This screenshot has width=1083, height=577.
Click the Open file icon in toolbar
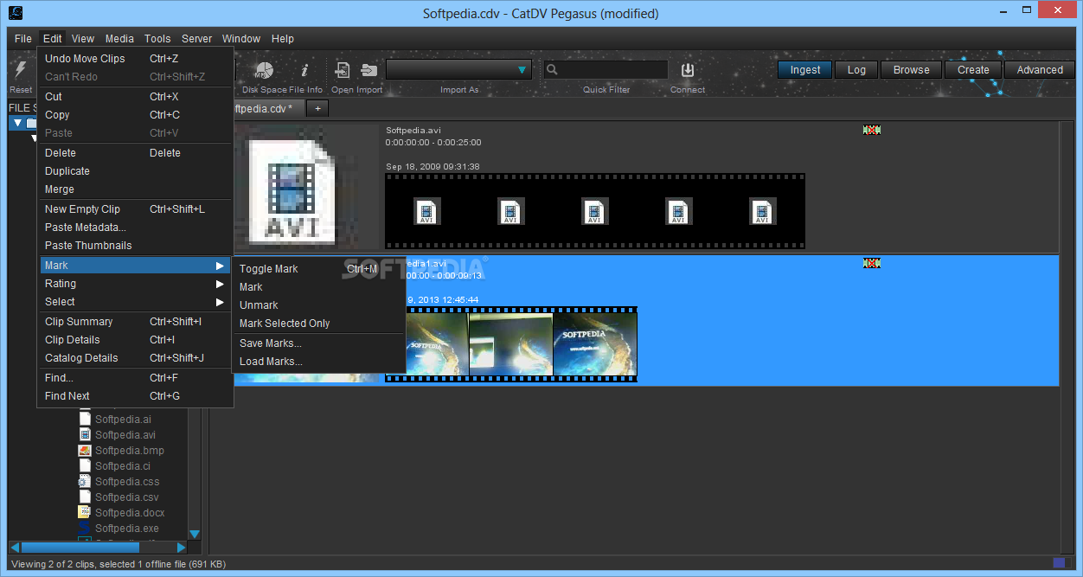coord(343,70)
